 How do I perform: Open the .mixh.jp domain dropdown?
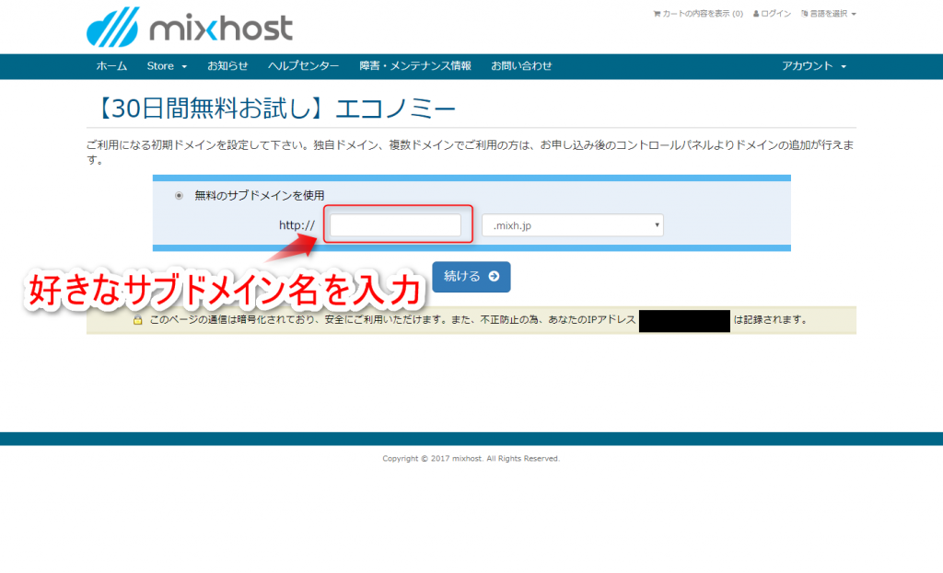coord(572,225)
